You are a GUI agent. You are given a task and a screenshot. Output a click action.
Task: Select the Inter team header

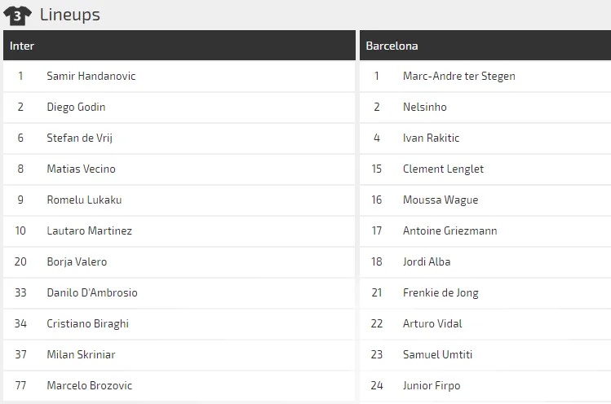[22, 46]
